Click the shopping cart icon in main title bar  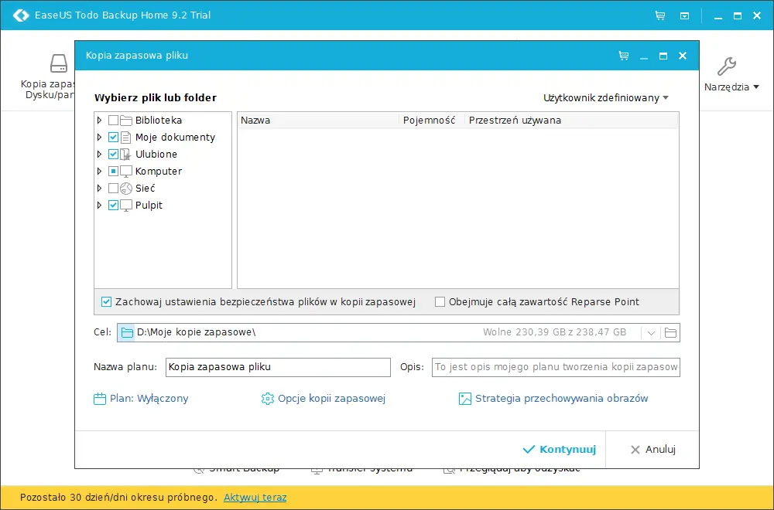(660, 15)
